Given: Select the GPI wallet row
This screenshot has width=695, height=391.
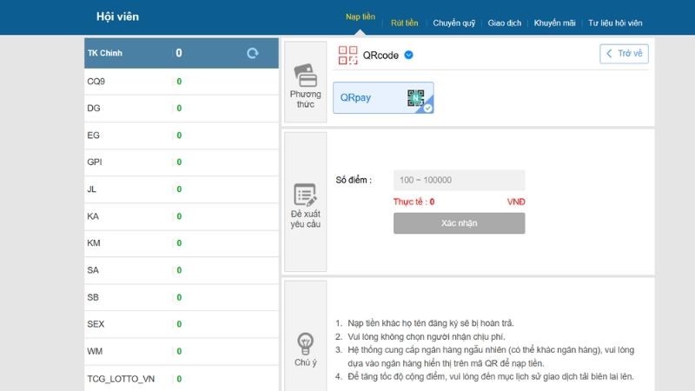Looking at the screenshot, I should click(x=182, y=162).
